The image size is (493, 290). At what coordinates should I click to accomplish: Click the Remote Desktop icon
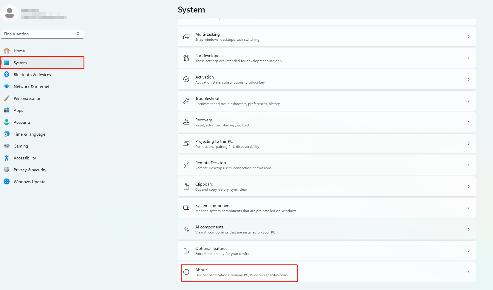(x=186, y=165)
